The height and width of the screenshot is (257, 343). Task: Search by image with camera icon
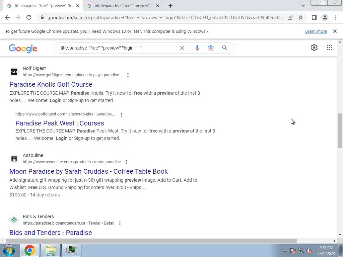pos(211,48)
